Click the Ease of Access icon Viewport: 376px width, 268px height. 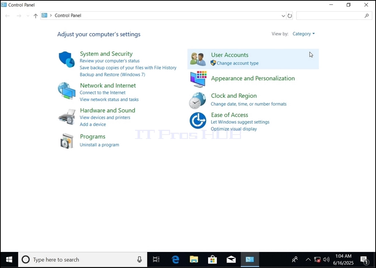[198, 120]
